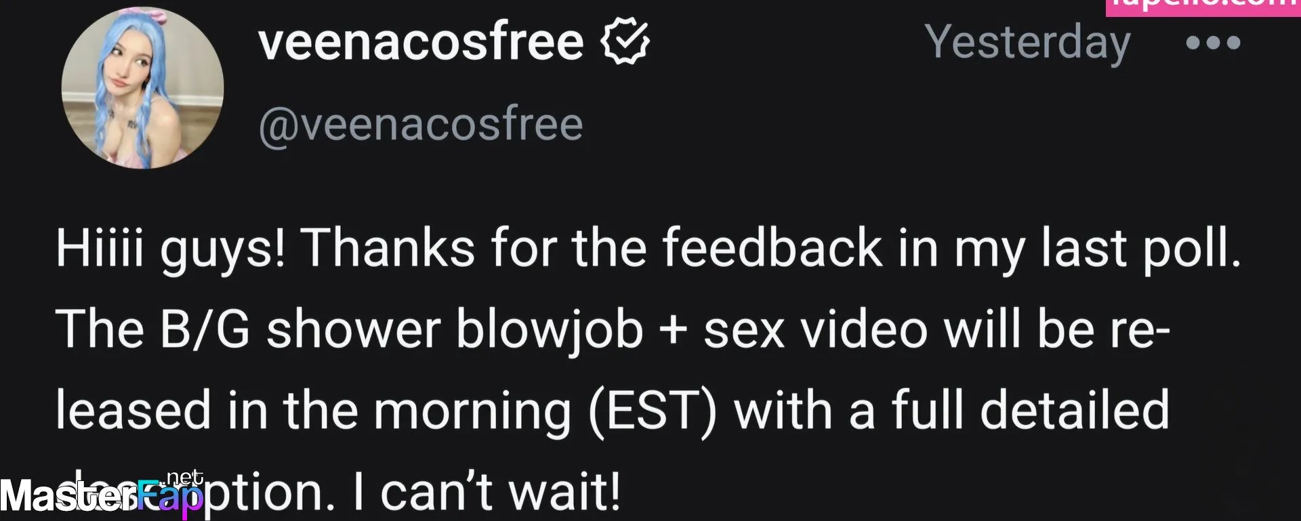Click the "I can't wait!" sentence
Screen dimensions: 1301x521
[487, 492]
